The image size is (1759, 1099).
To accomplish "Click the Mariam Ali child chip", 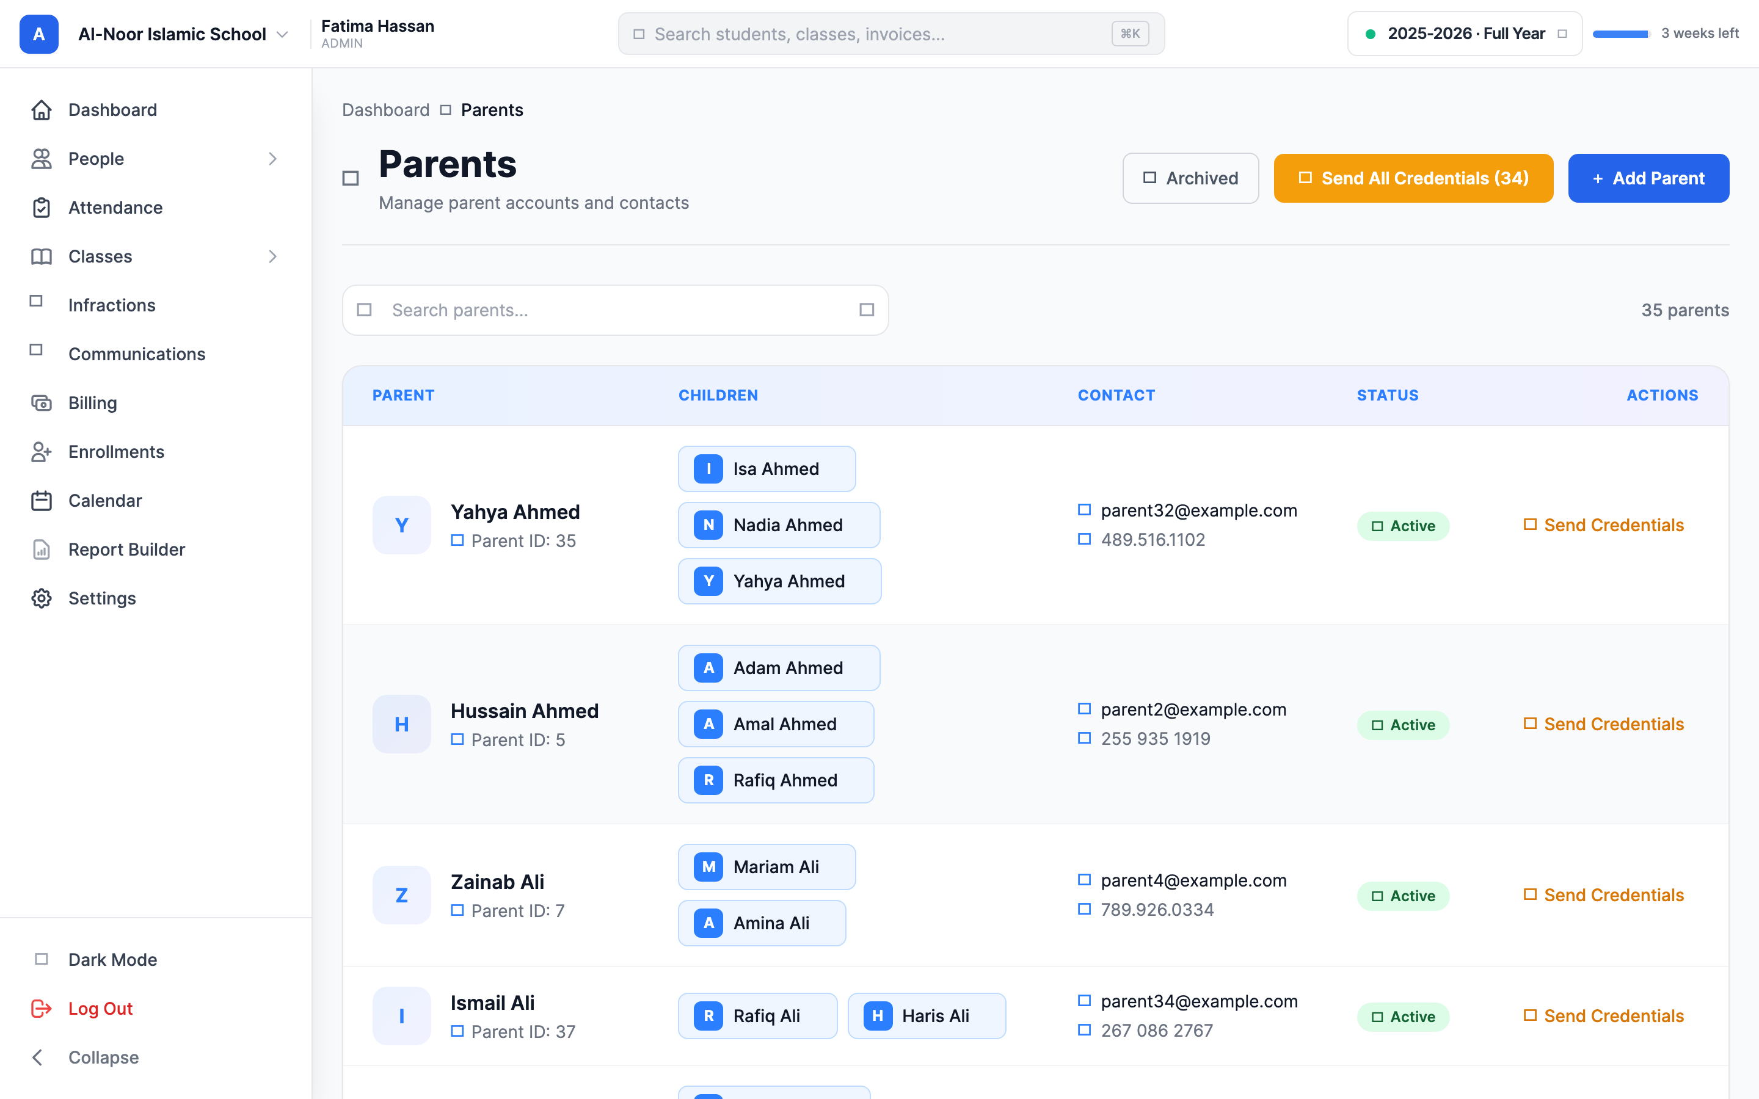I will pyautogui.click(x=767, y=866).
